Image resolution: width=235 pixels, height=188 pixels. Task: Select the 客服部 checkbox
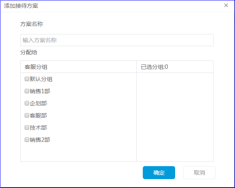[x=27, y=115]
